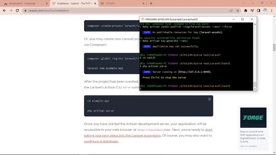Viewport: 276px width, 155px height.
Task: Open the configure a database link
Action: (101, 141)
